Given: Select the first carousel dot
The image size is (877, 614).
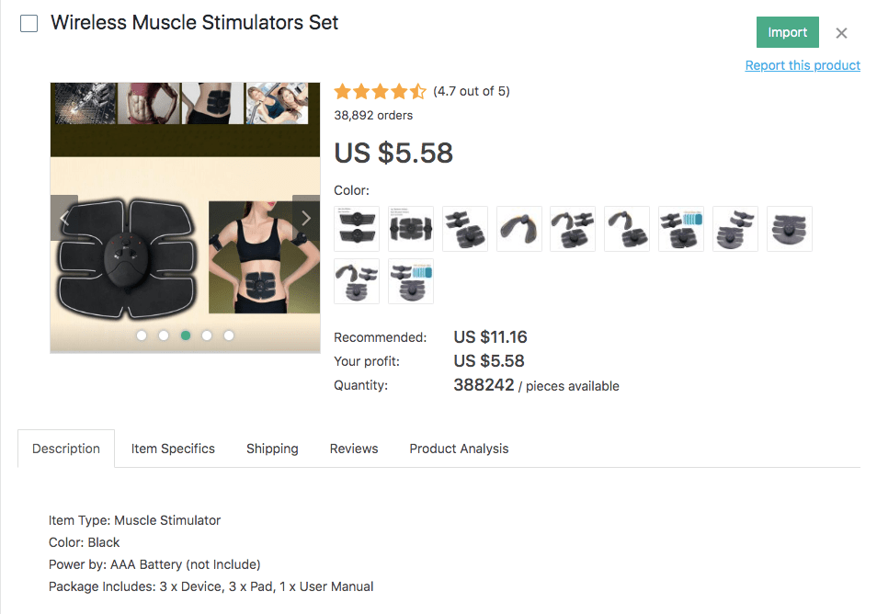Looking at the screenshot, I should tap(142, 335).
